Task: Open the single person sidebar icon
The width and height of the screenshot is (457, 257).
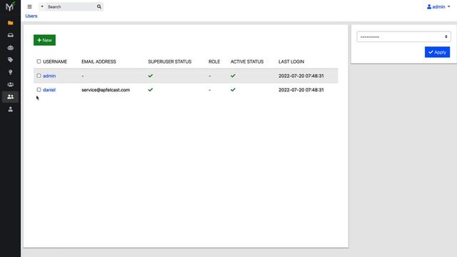Action: click(11, 109)
